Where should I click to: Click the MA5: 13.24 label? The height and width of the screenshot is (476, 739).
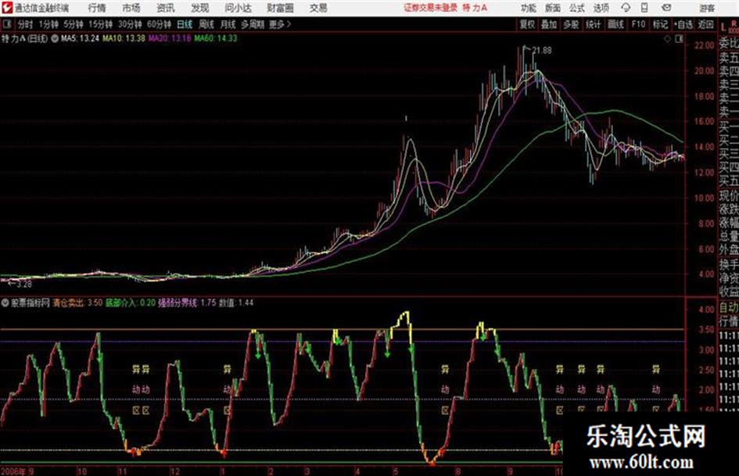click(x=80, y=38)
